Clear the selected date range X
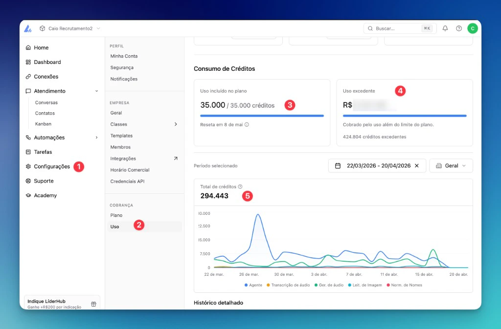This screenshot has height=329, width=501. pyautogui.click(x=417, y=166)
